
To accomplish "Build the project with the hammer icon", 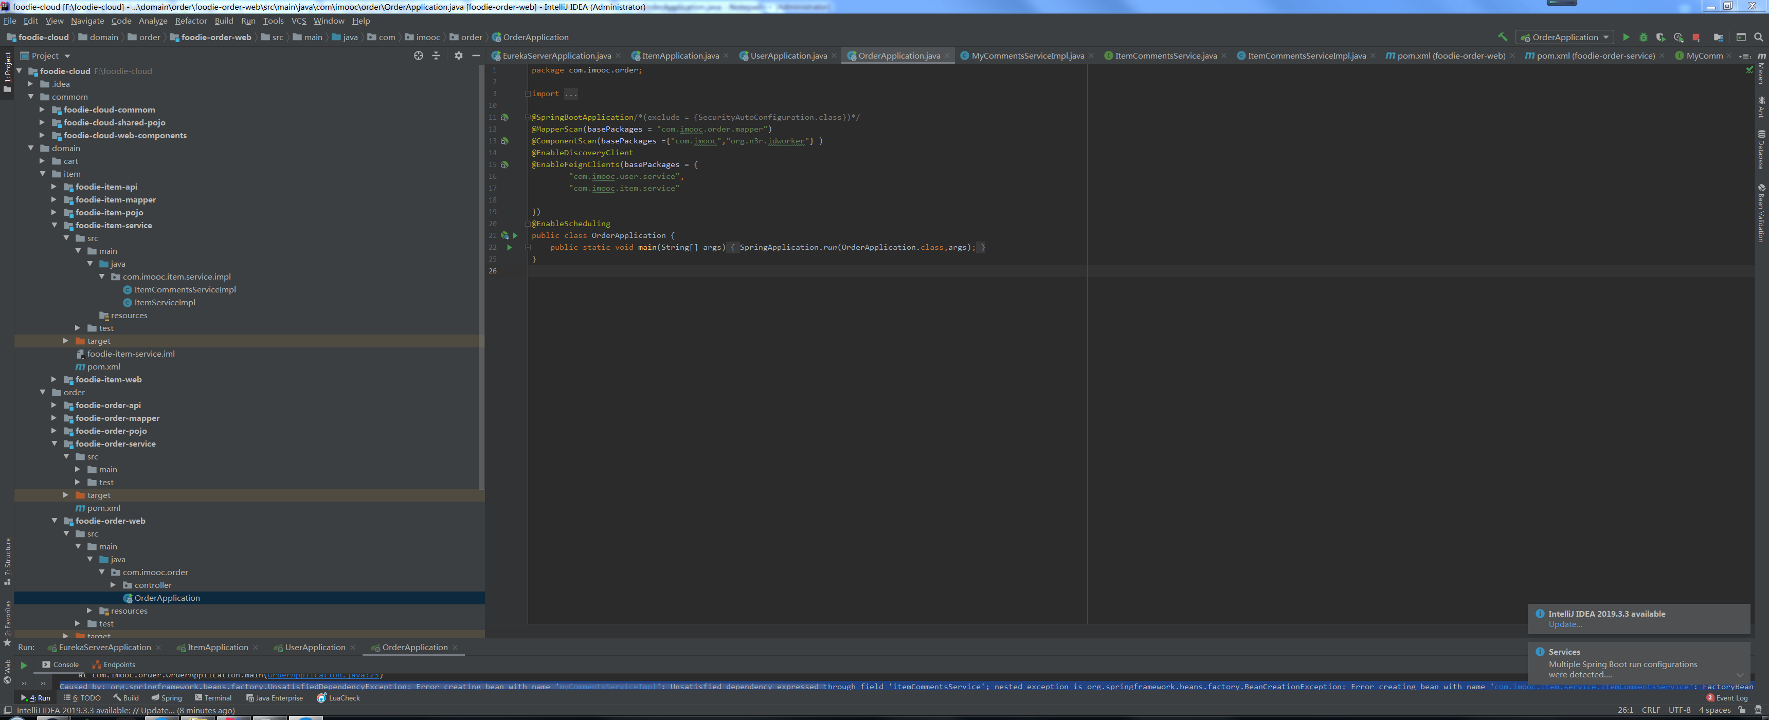I will (x=1503, y=37).
